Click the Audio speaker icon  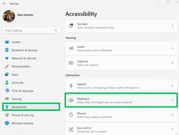[x=71, y=48]
